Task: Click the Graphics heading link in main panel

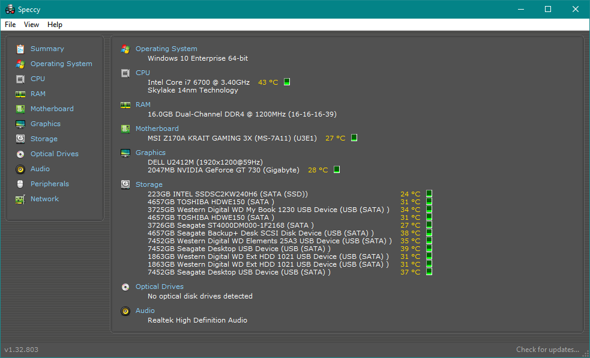Action: click(x=151, y=153)
